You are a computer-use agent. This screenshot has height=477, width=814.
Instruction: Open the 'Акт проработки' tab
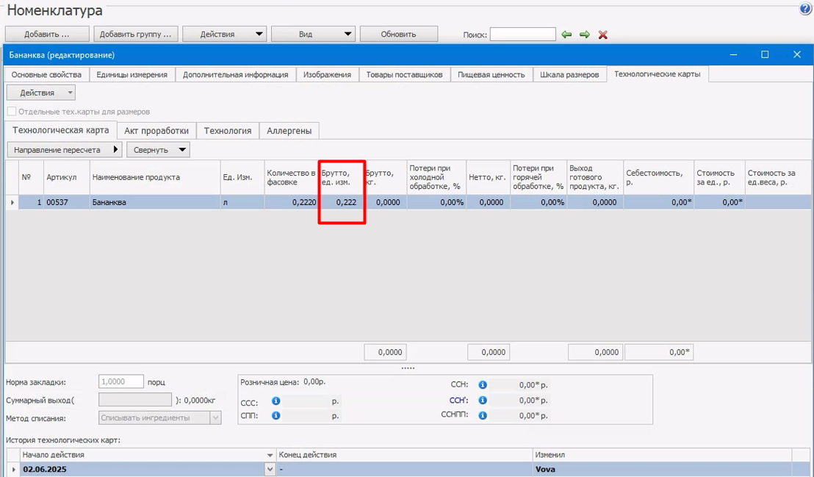pos(156,131)
